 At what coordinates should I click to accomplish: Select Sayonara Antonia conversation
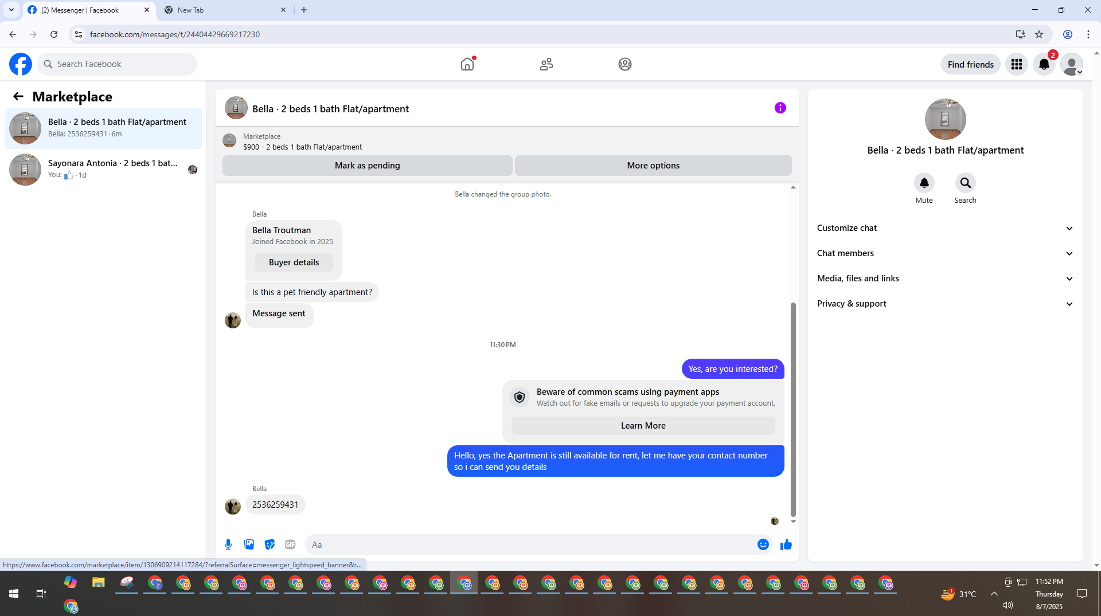coord(103,169)
